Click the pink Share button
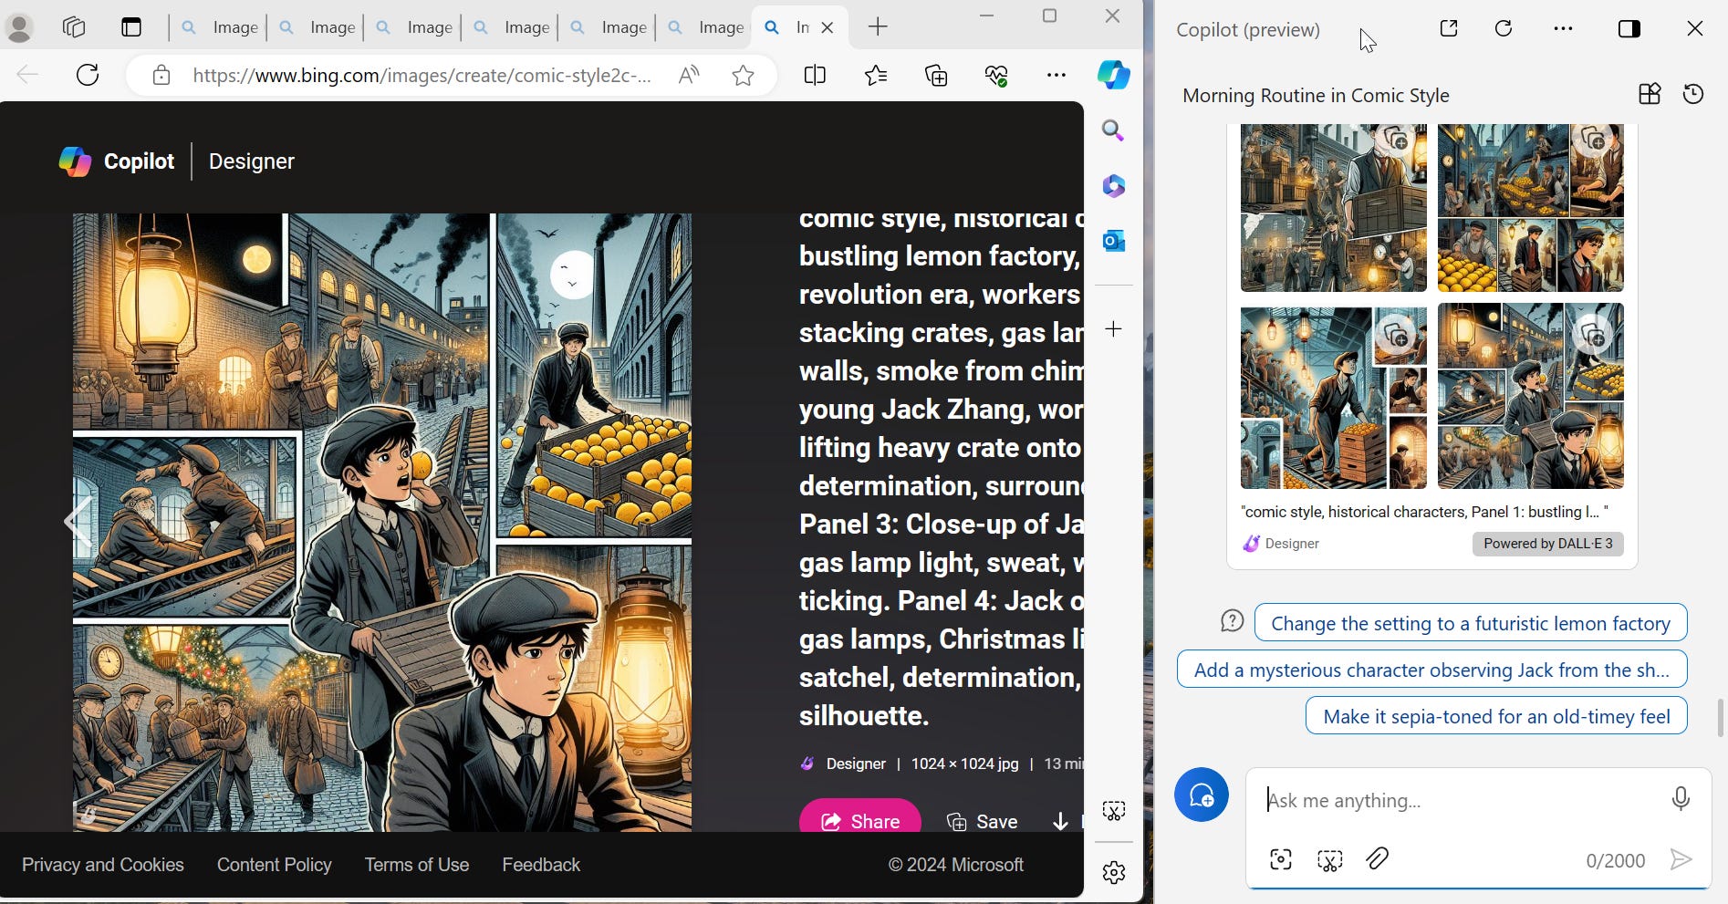The height and width of the screenshot is (904, 1728). tap(860, 817)
